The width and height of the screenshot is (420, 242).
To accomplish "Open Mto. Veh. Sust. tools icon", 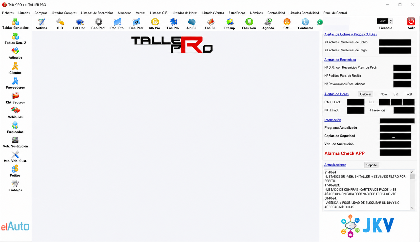I will coord(15,157).
